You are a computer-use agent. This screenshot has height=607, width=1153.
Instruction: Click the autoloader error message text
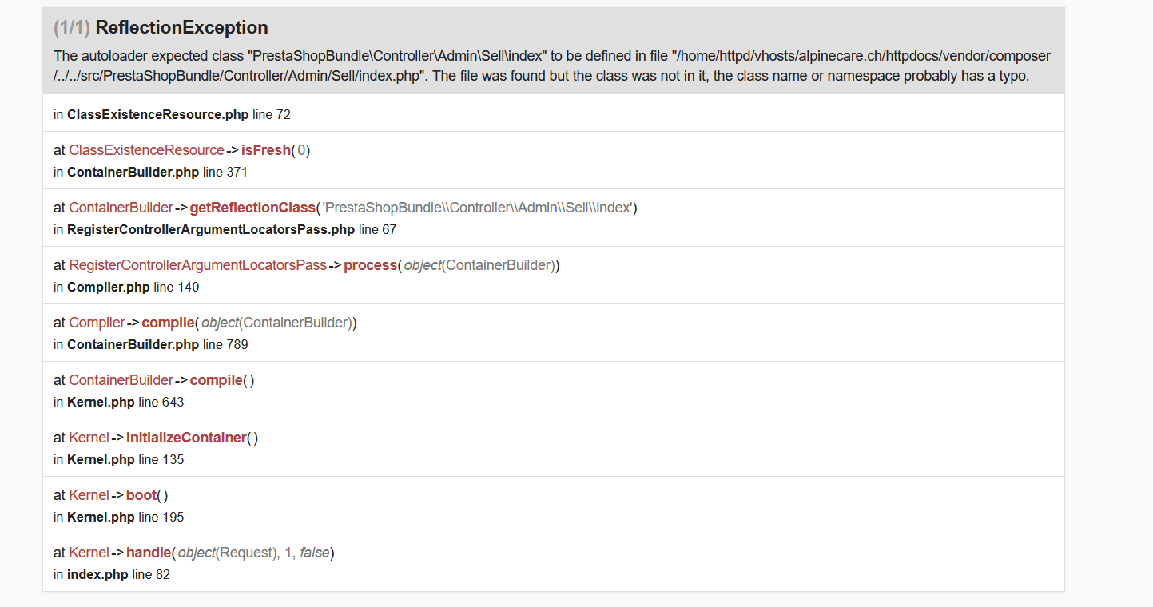coord(551,66)
